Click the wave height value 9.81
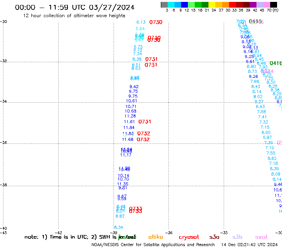The image size is (282, 248). click(123, 188)
